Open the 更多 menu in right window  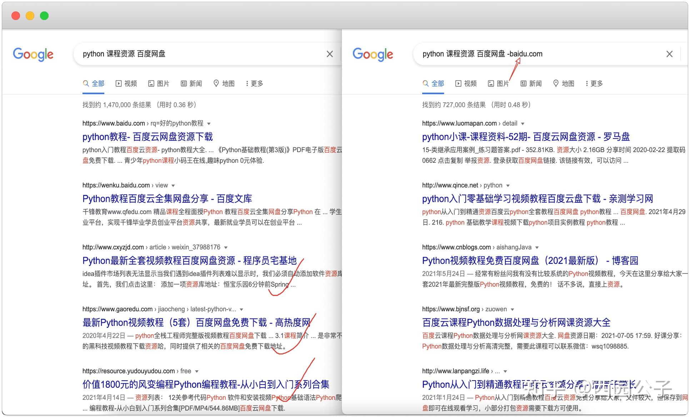(594, 84)
